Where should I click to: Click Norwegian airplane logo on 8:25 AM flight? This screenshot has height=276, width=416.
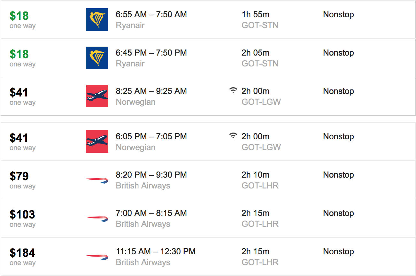(x=97, y=96)
